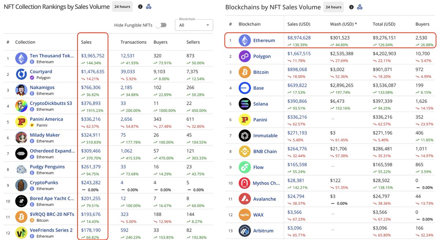Click 2,185 Nakamigos transactions value
The image size is (439, 240).
127,87
